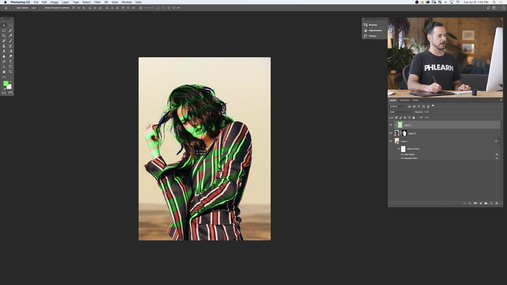Select the Type tool
Image resolution: width=507 pixels, height=285 pixels.
pos(11,62)
